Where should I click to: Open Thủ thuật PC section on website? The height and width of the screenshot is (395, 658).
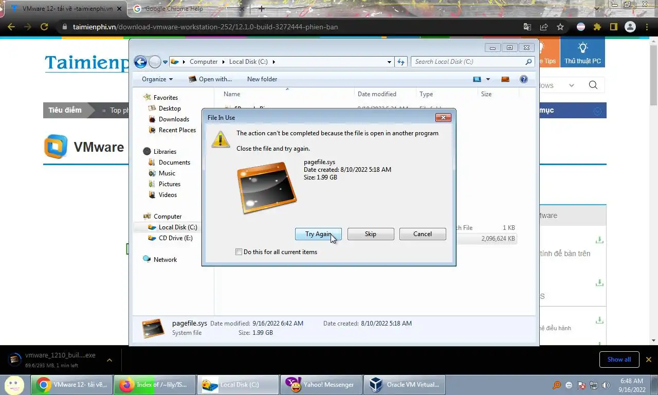(582, 53)
